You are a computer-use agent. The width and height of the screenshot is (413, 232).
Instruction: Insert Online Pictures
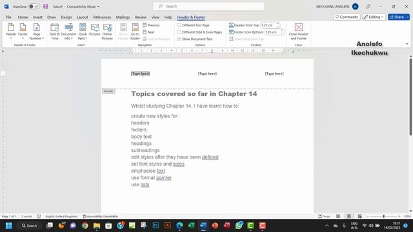coord(107,32)
